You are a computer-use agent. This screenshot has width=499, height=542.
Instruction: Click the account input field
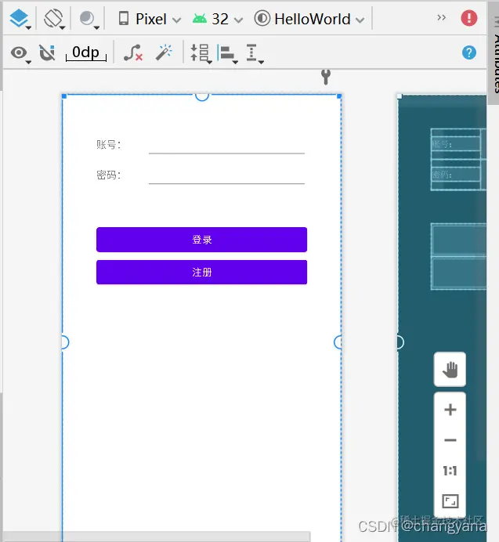click(x=226, y=145)
